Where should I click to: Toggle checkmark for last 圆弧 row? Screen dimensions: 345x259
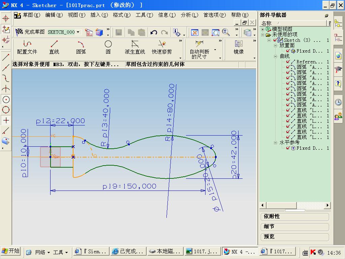coord(288,105)
